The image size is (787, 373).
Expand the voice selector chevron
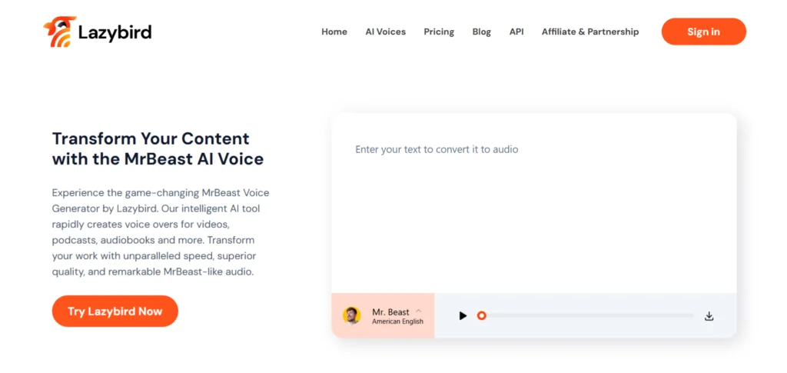[x=418, y=311]
